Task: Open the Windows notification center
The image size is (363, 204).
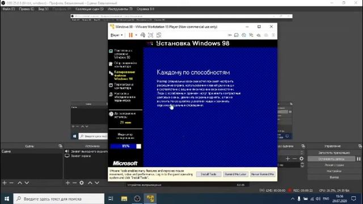Action: (353, 199)
